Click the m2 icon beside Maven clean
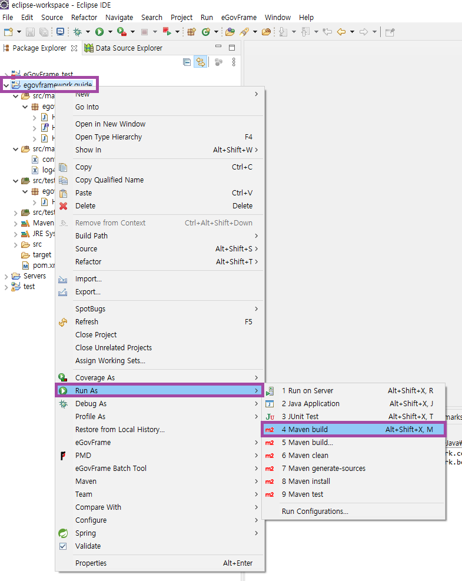 pos(270,456)
